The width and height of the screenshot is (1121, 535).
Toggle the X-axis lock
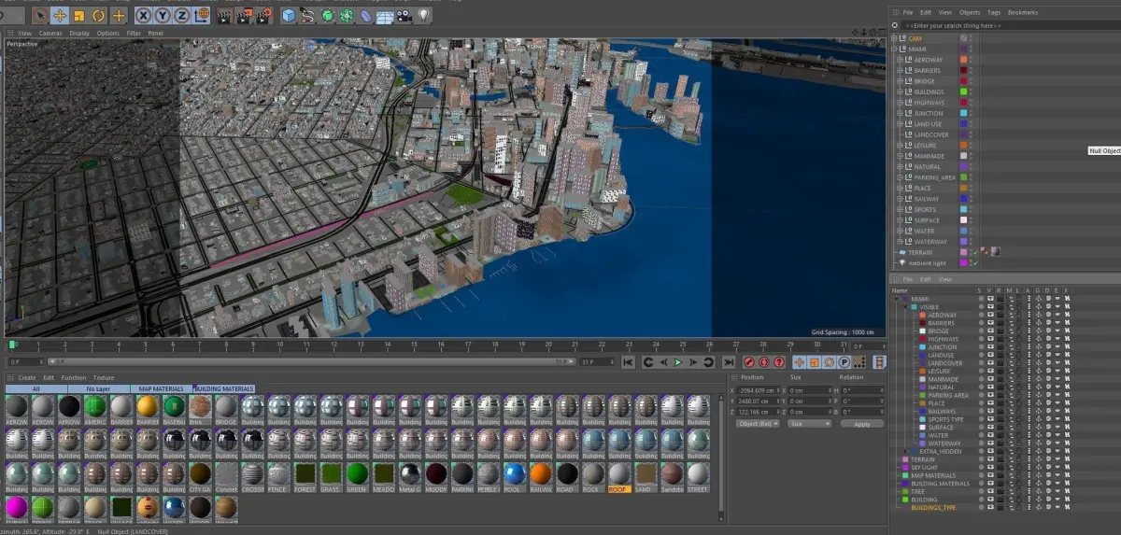[x=143, y=16]
